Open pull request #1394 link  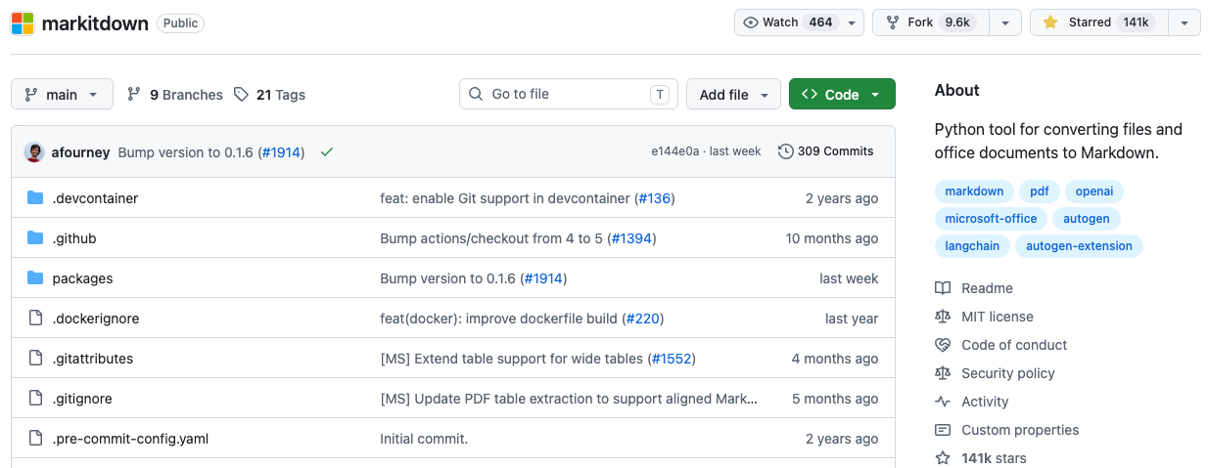click(x=631, y=238)
